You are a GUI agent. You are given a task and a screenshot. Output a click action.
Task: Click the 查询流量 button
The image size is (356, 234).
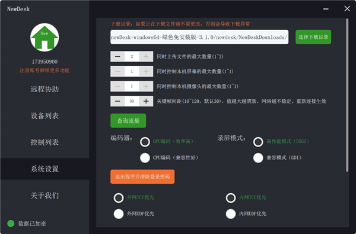click(128, 121)
